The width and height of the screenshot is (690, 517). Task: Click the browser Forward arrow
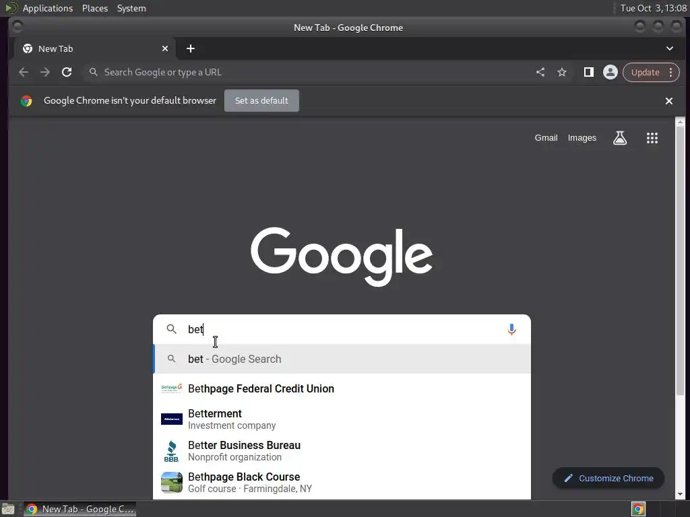click(x=45, y=72)
